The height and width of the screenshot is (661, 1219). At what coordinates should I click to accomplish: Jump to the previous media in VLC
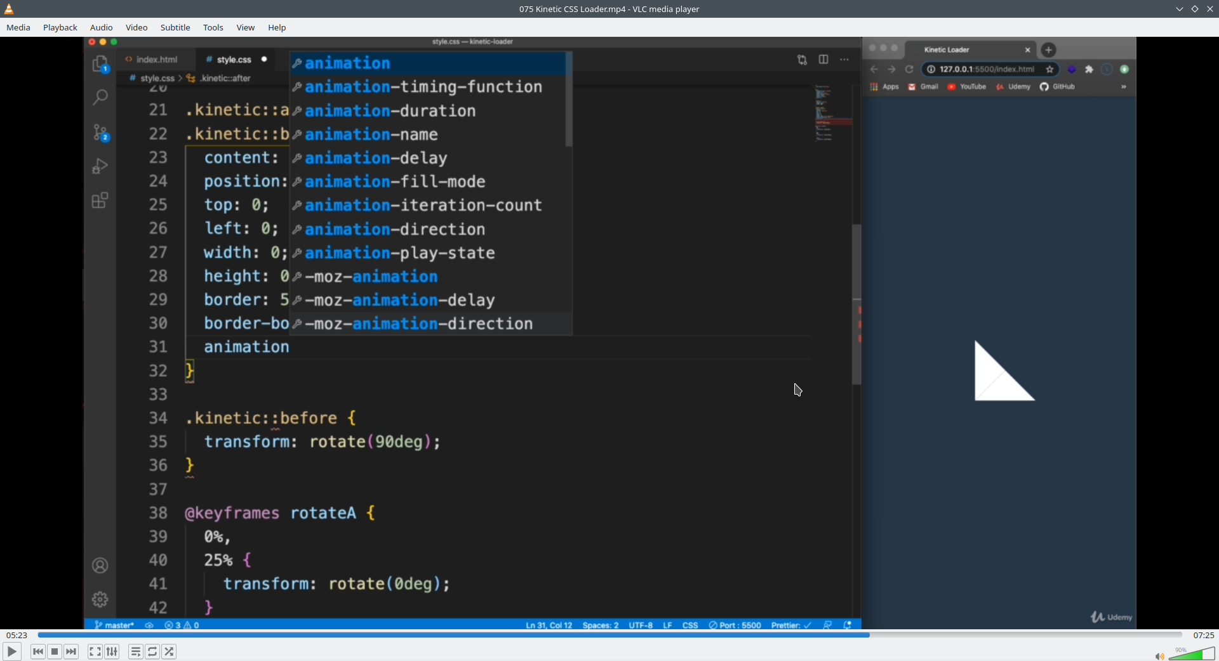pos(38,651)
